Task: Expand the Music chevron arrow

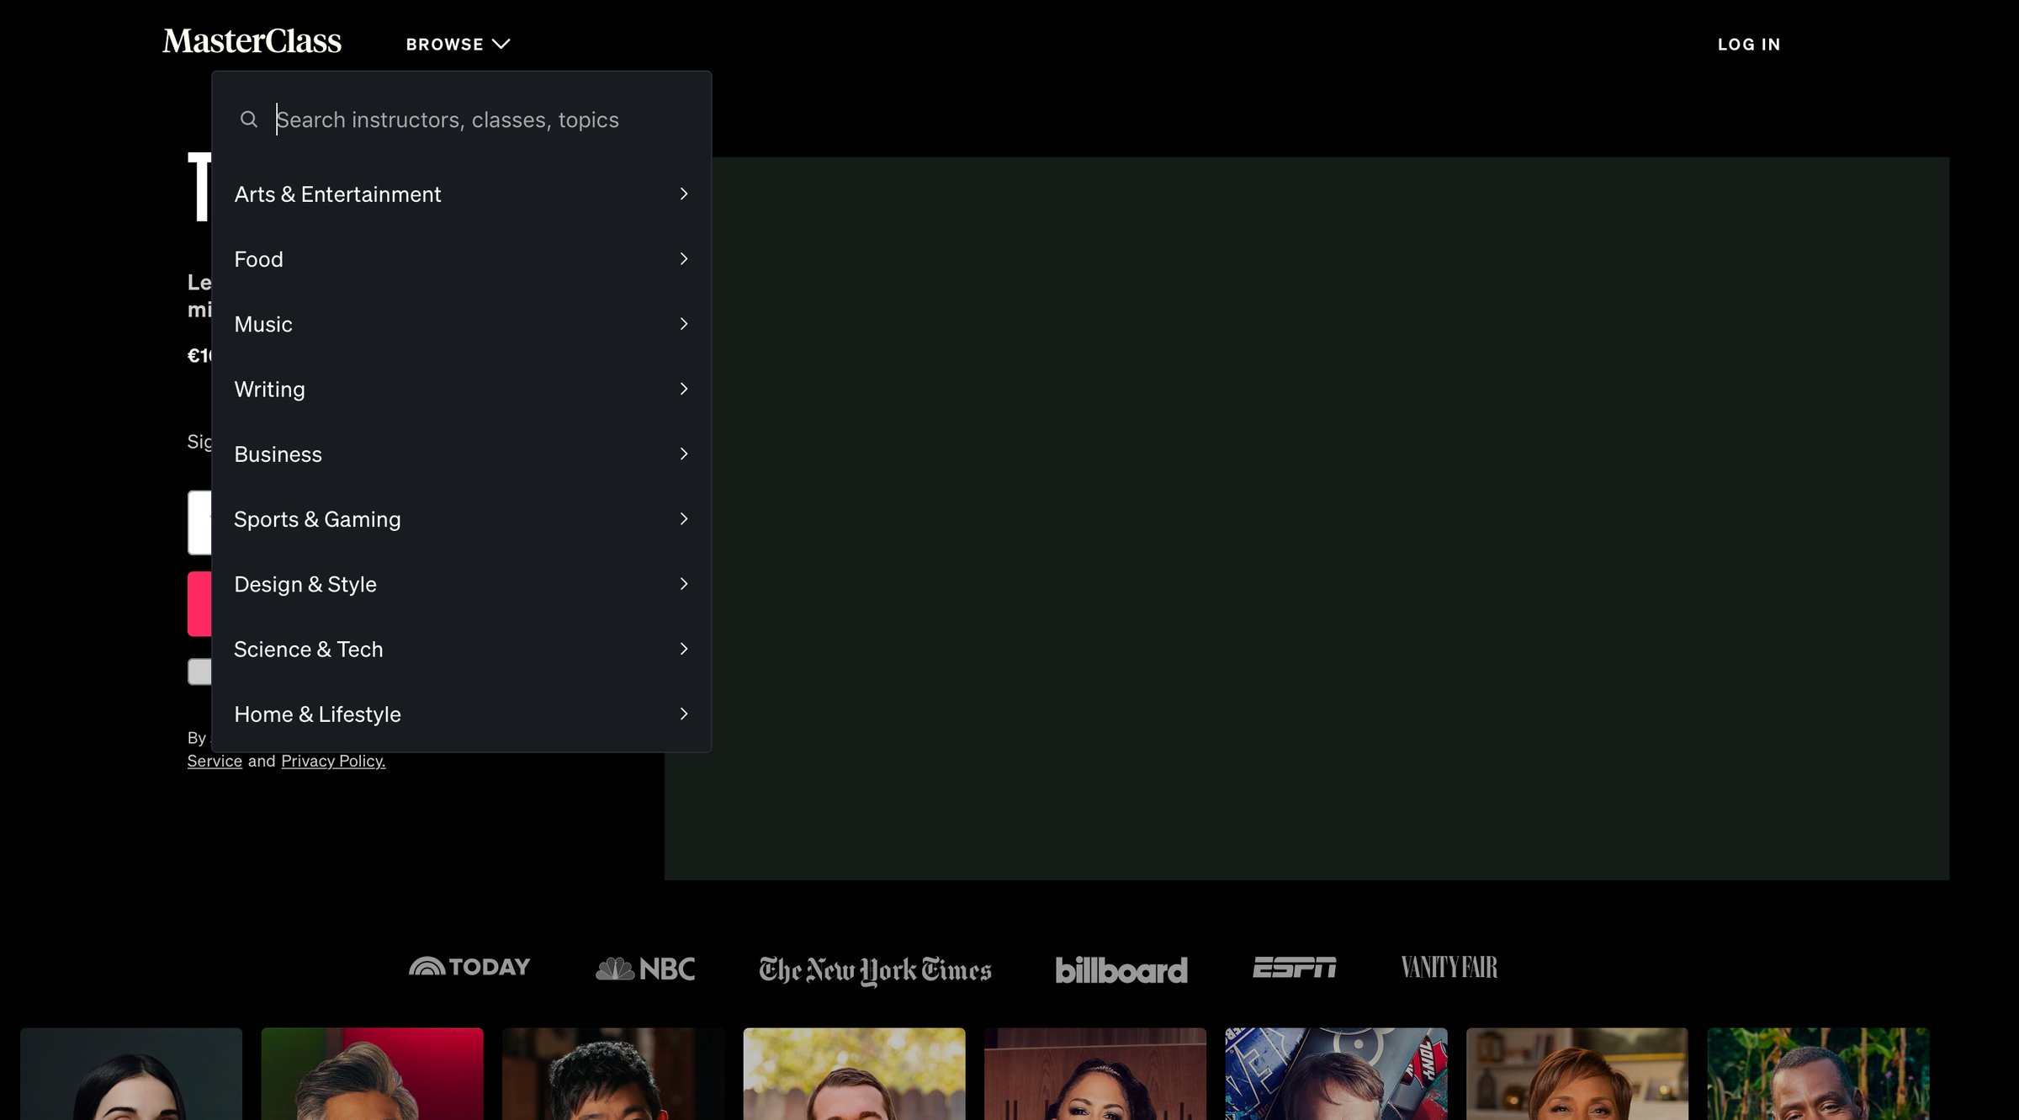Action: (x=684, y=324)
